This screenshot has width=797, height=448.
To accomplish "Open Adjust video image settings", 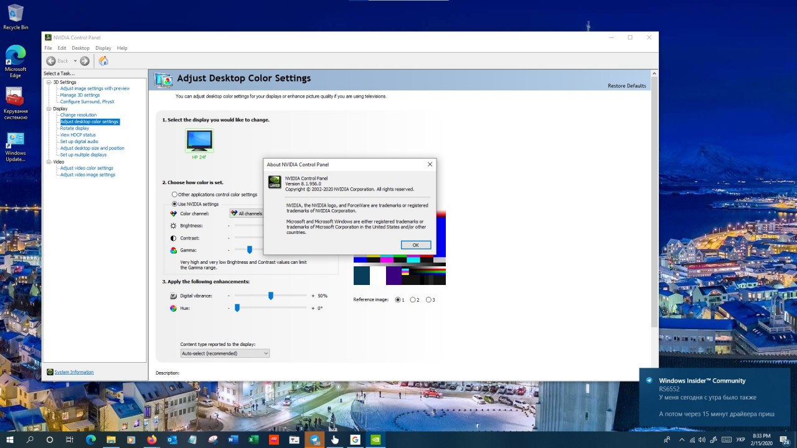I will 88,175.
